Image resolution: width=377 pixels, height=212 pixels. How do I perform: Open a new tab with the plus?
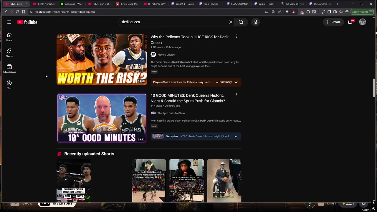coord(338,4)
